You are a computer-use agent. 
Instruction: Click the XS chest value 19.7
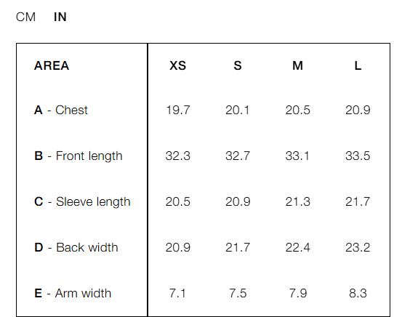tap(177, 110)
